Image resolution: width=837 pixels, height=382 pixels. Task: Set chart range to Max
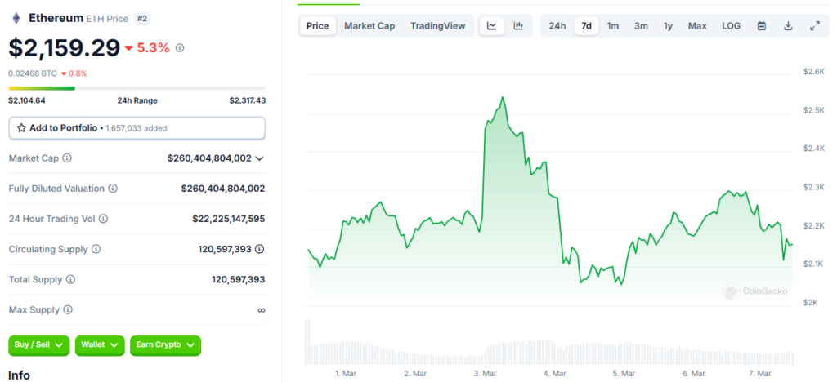click(697, 25)
